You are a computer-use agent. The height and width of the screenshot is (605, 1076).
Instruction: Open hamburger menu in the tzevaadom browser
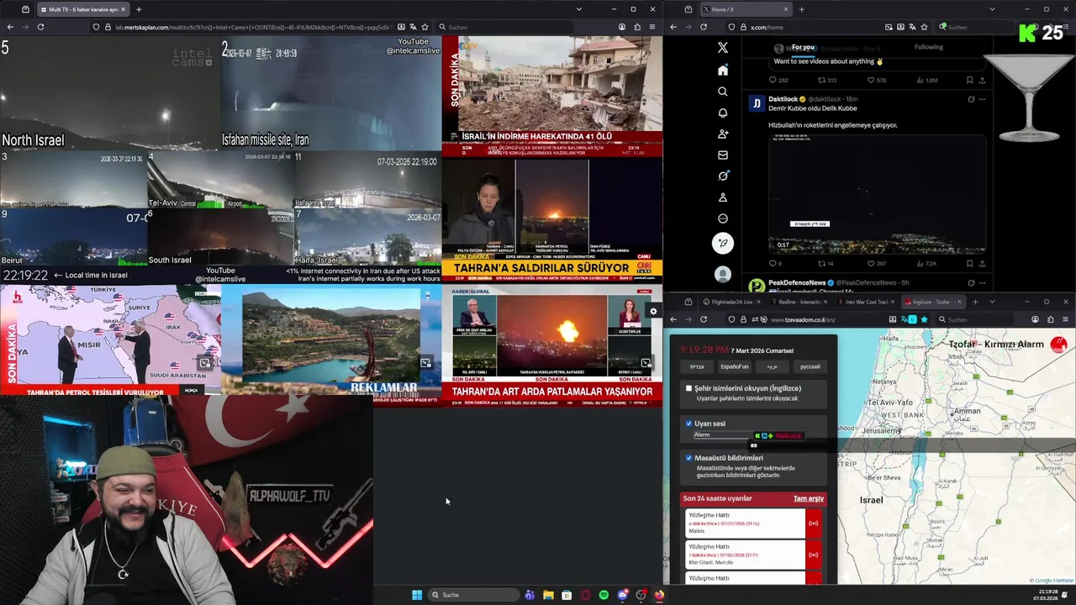1066,319
